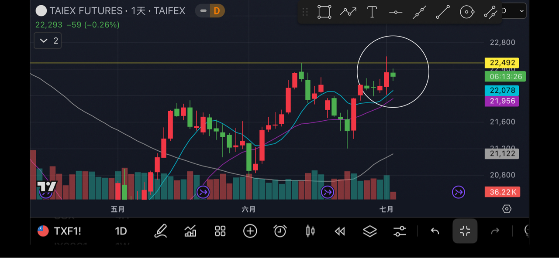This screenshot has width=559, height=258.
Task: Select the horizontal line tool
Action: (x=396, y=12)
